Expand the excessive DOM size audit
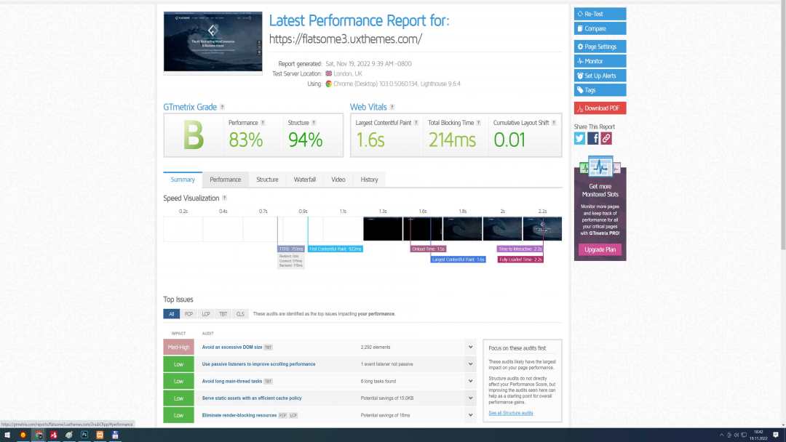This screenshot has width=786, height=442. tap(471, 347)
